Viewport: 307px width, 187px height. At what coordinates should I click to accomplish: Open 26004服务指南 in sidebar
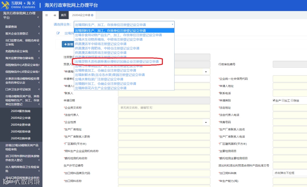click(20, 111)
